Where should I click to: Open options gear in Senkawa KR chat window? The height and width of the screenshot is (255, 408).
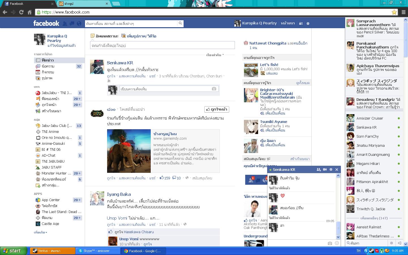[x=331, y=169]
